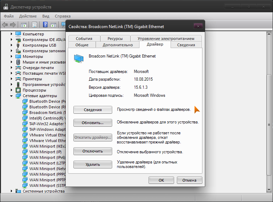Open the Вид menu
273x202 pixels.
click(x=46, y=16)
